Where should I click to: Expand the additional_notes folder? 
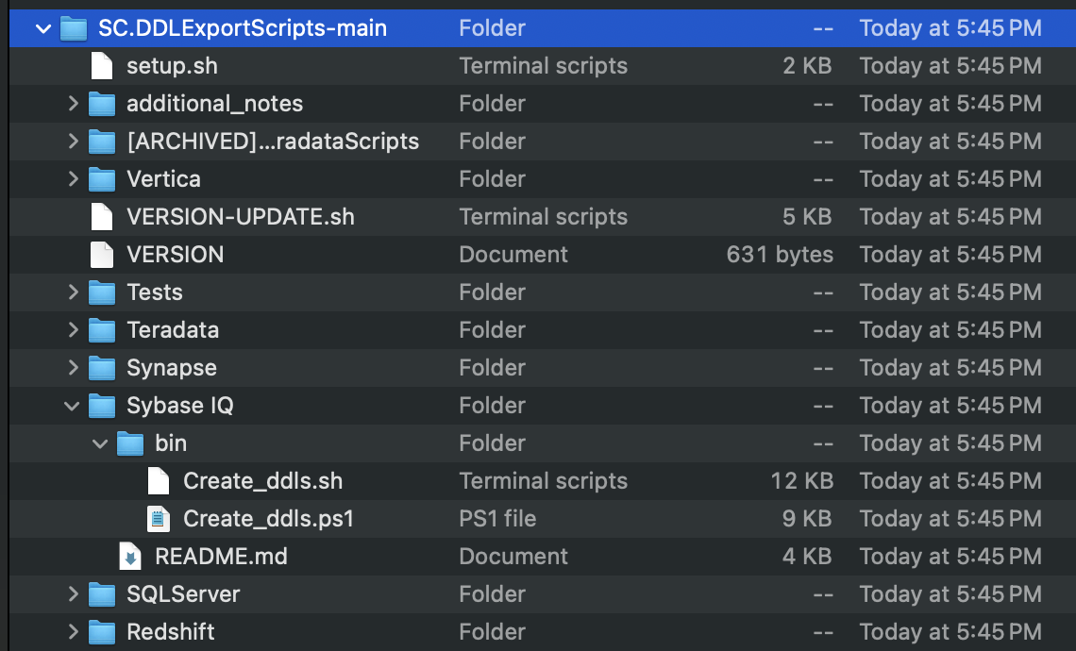(73, 104)
